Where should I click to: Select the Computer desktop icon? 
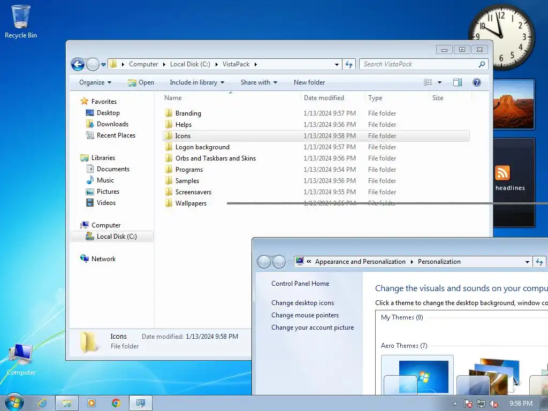21,359
